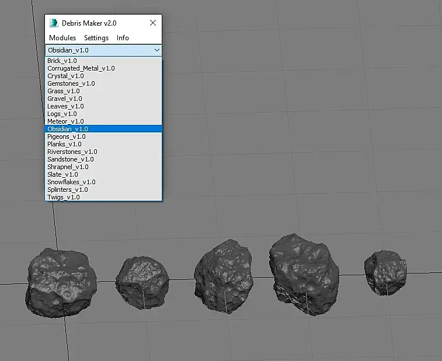Select Grass_v1.0 entry
The width and height of the screenshot is (442, 361).
click(103, 91)
